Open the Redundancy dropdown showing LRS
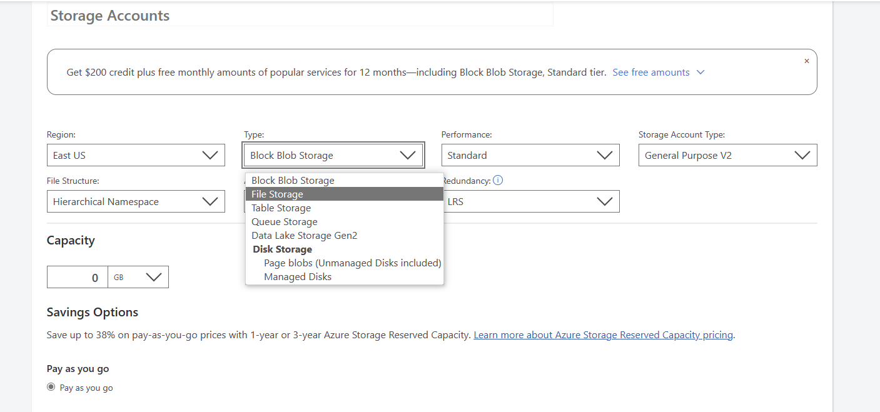Screen dimensions: 880x412 point(530,201)
